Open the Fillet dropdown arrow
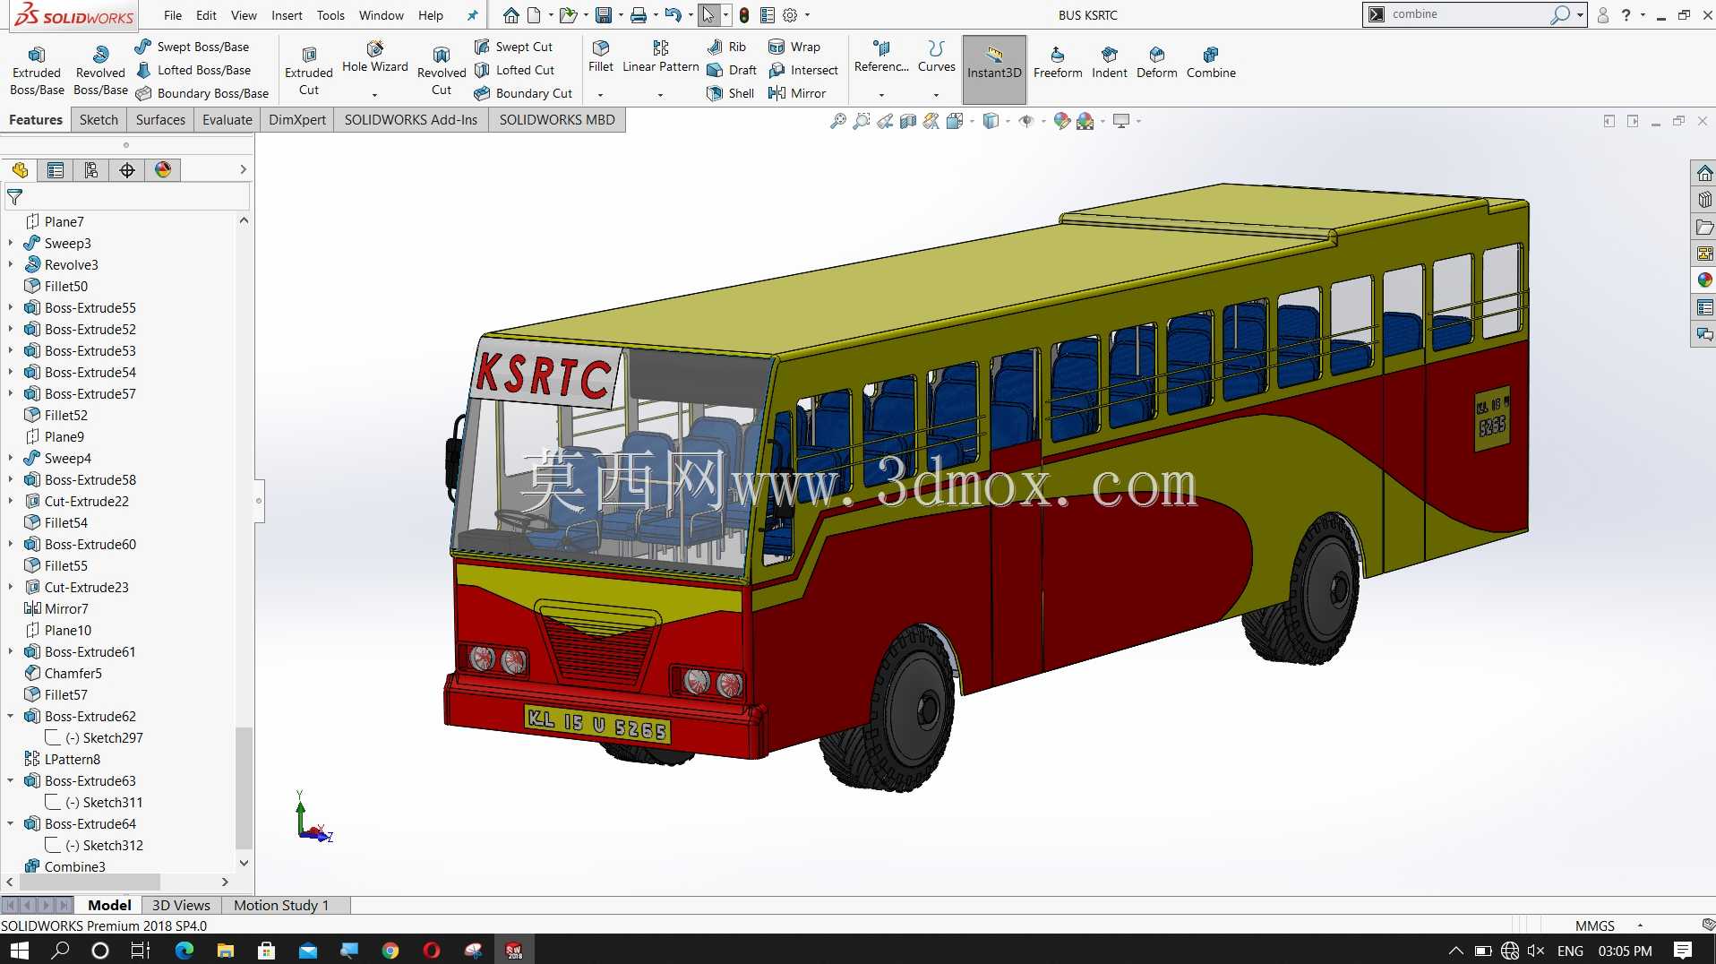The height and width of the screenshot is (964, 1716). 600,94
